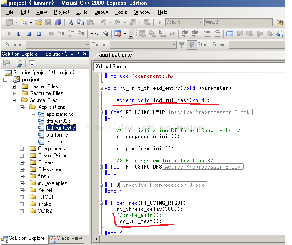Viewport: 292px width, 245px height.
Task: Open the Build menu
Action: 82,12
